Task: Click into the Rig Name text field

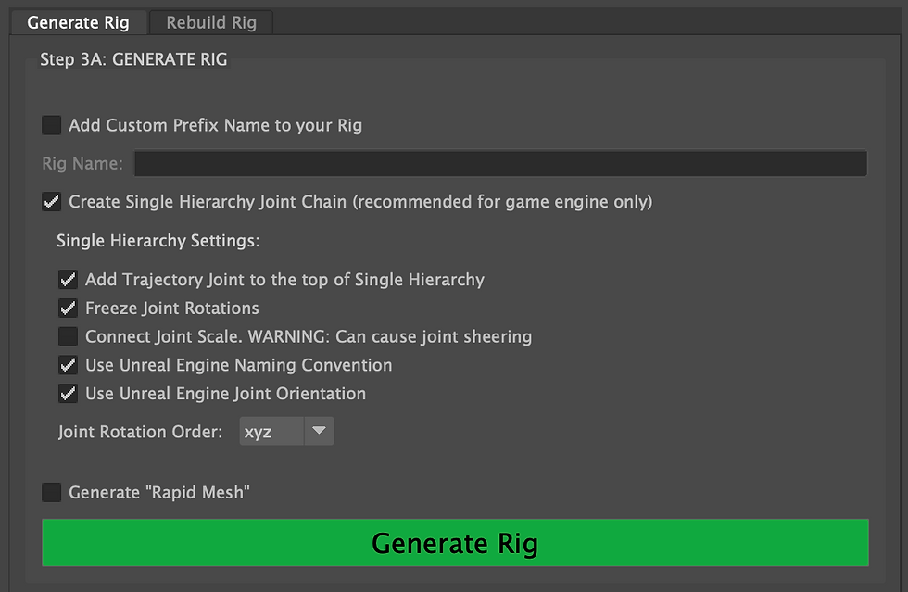Action: tap(500, 164)
